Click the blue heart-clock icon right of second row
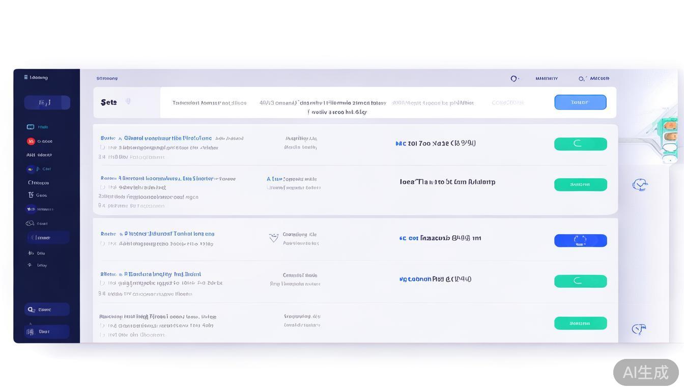 pyautogui.click(x=640, y=184)
